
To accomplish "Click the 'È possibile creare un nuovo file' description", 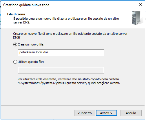I will 66,20.
